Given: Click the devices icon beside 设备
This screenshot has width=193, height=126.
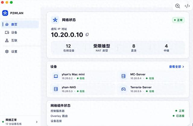Looking at the screenshot, I should click(7, 32).
